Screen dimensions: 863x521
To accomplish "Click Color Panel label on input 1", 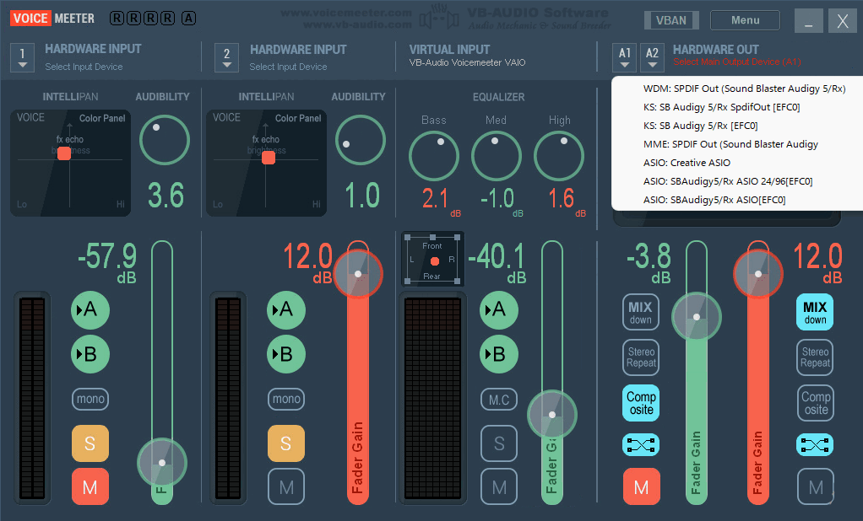I will tap(102, 118).
